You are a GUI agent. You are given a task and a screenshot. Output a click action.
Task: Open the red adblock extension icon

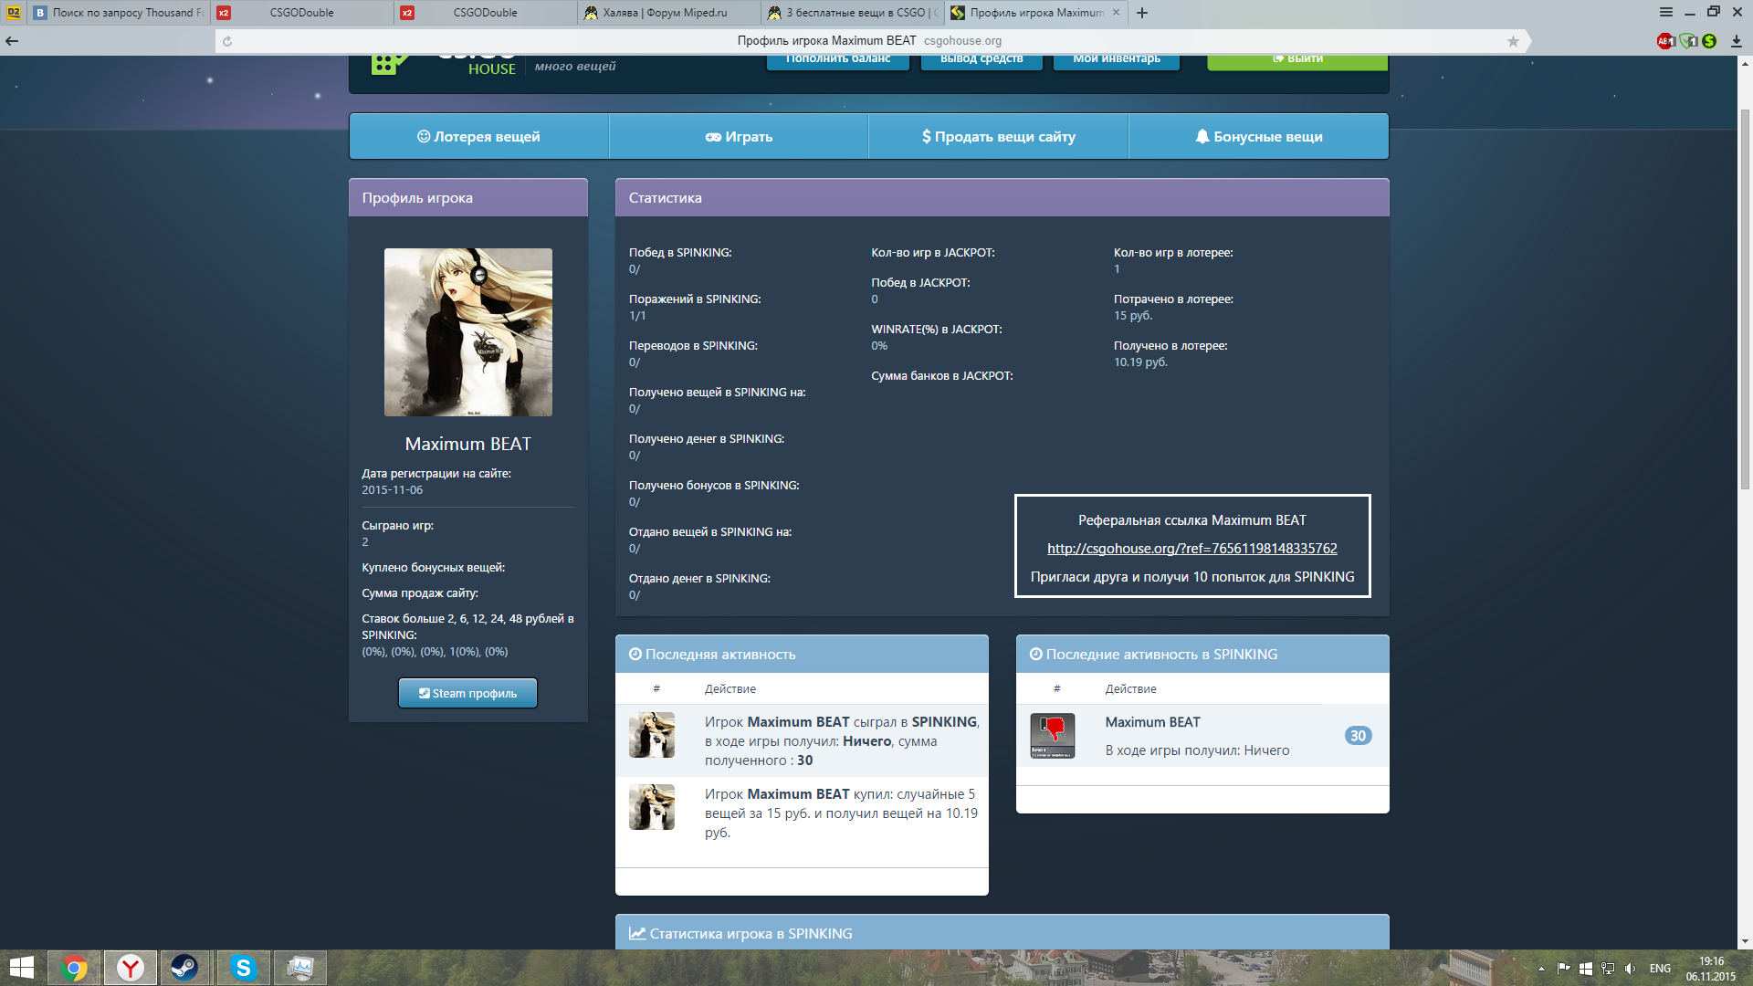[1665, 41]
